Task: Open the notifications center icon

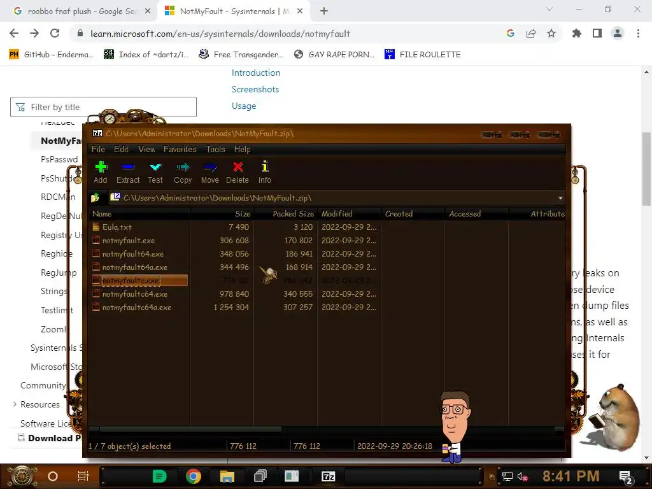Action: click(x=625, y=477)
